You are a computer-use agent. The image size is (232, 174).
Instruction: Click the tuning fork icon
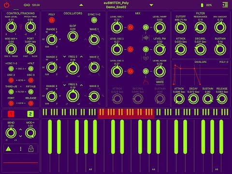(x=21, y=27)
